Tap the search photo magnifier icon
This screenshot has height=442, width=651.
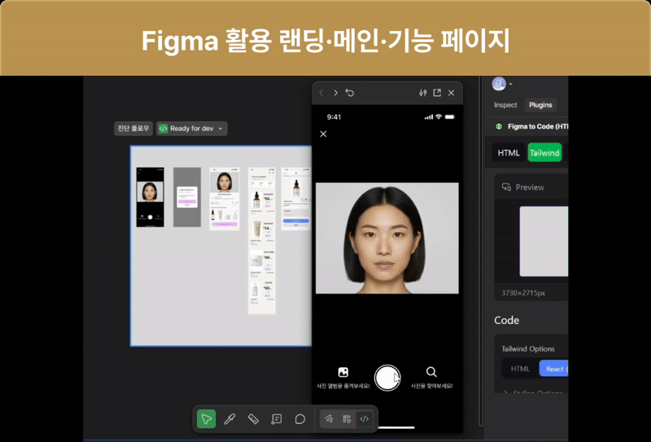(x=431, y=372)
